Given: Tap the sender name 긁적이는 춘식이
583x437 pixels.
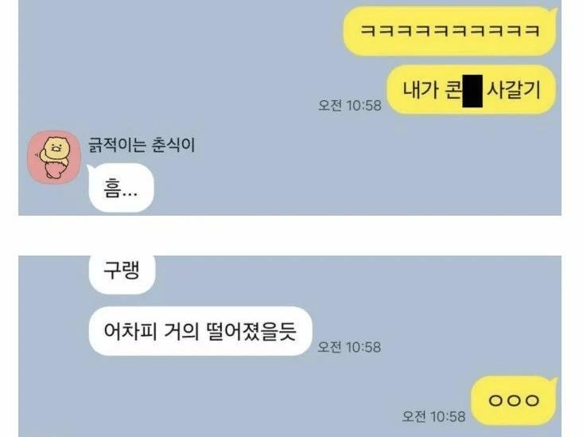Looking at the screenshot, I should (x=142, y=145).
